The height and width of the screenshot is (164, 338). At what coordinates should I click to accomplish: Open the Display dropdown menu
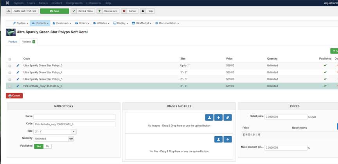[121, 23]
